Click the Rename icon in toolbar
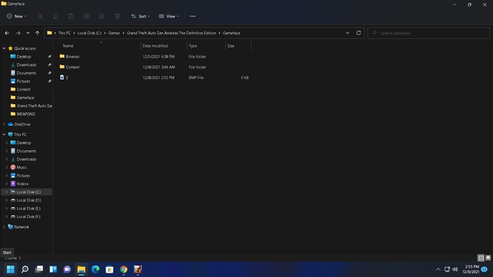The image size is (493, 277). point(86,17)
